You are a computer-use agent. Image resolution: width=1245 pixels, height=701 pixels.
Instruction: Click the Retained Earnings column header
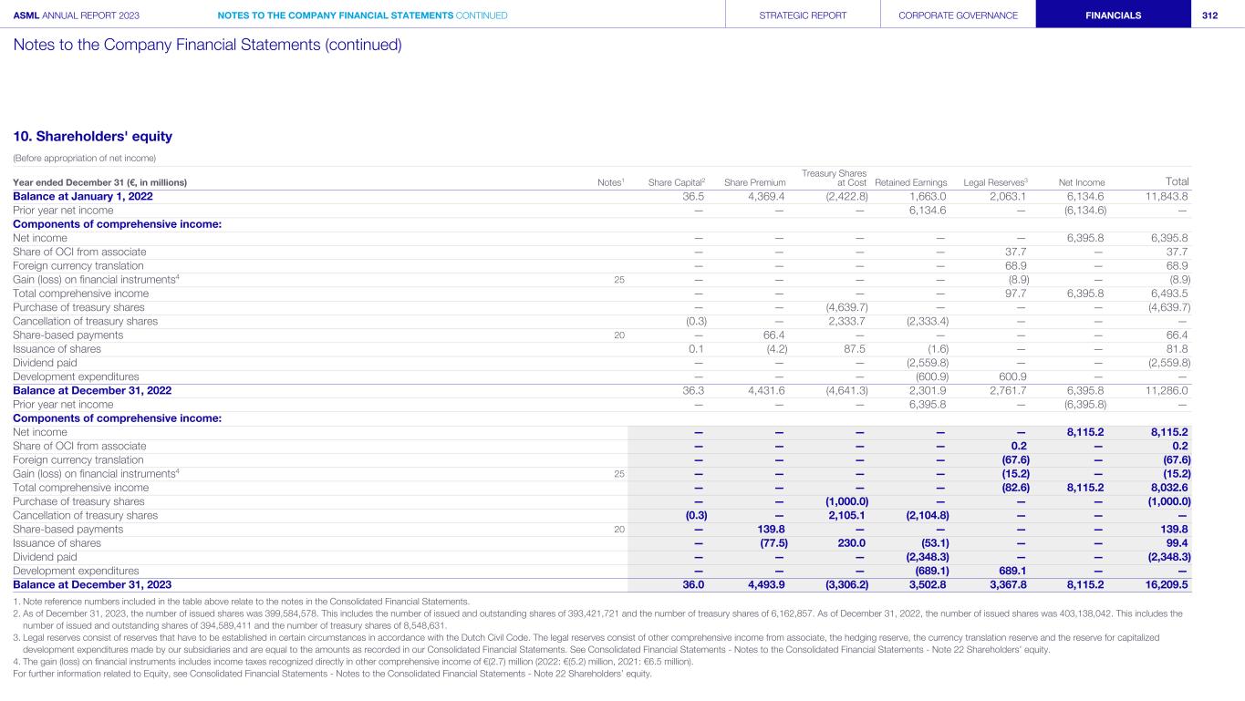(910, 182)
